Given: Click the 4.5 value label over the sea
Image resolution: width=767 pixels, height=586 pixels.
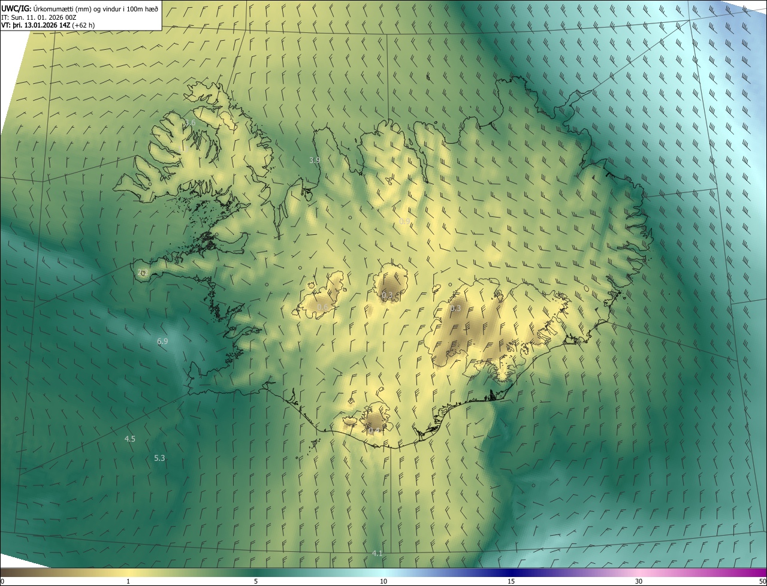Looking at the screenshot, I should [130, 439].
